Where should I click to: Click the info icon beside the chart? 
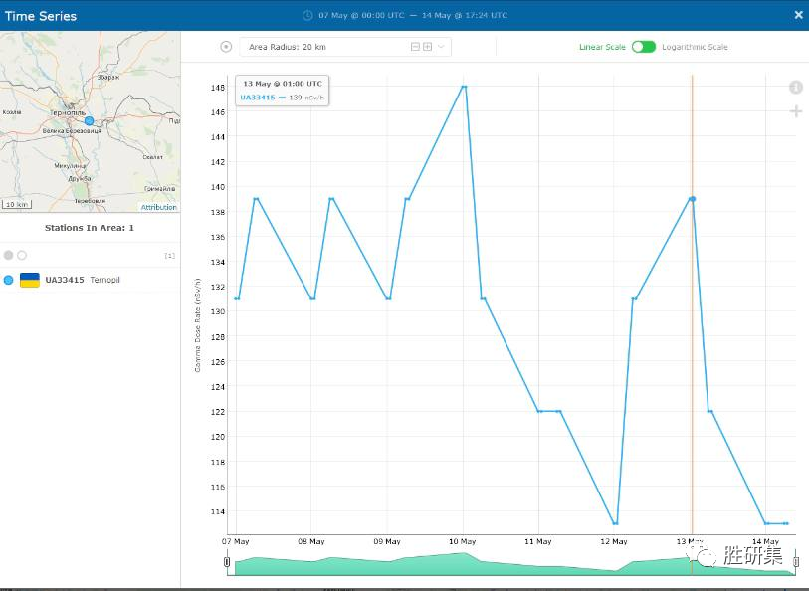pyautogui.click(x=796, y=88)
